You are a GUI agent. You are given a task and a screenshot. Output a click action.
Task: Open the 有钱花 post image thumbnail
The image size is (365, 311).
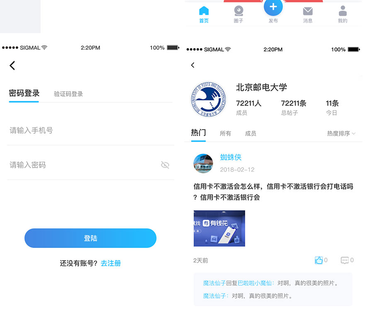point(219,228)
